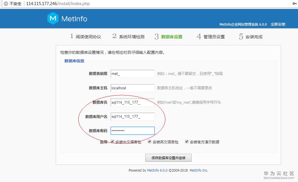Image resolution: width=298 pixels, height=182 pixels.
Task: Uncheck the 安装中文语言包 checkbox
Action: point(112,141)
